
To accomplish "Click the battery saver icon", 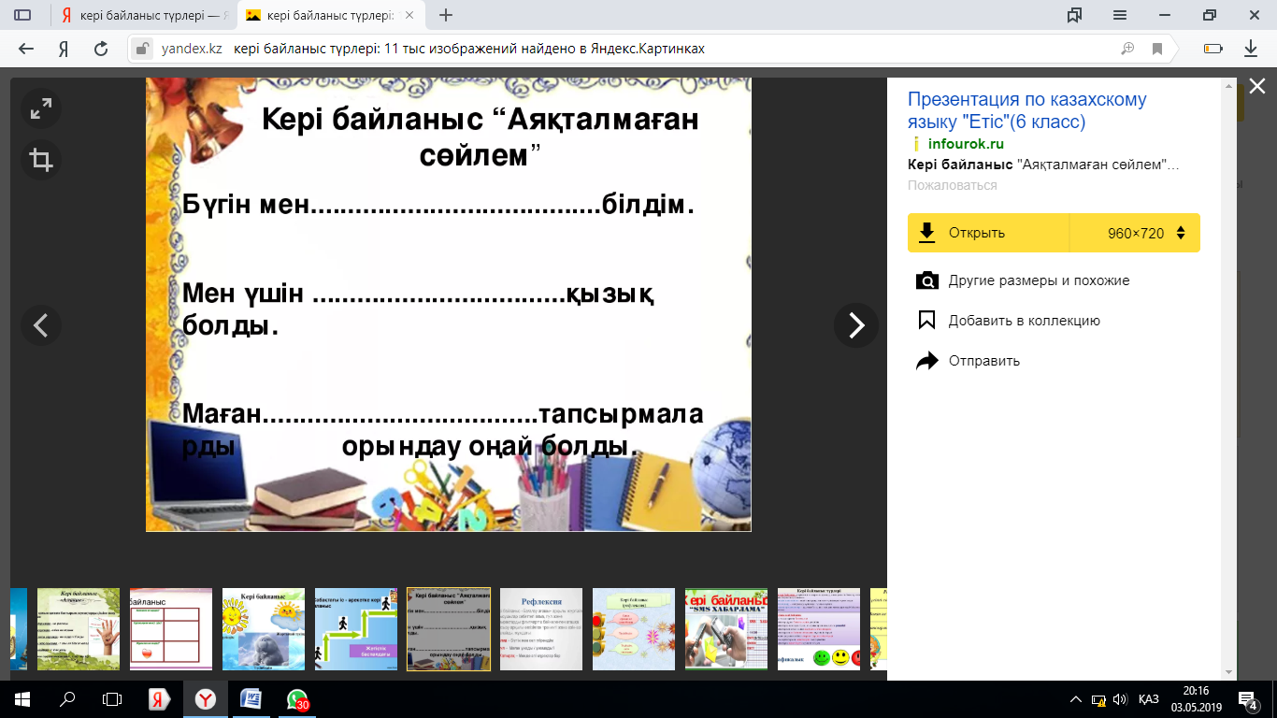I will pos(1213,49).
